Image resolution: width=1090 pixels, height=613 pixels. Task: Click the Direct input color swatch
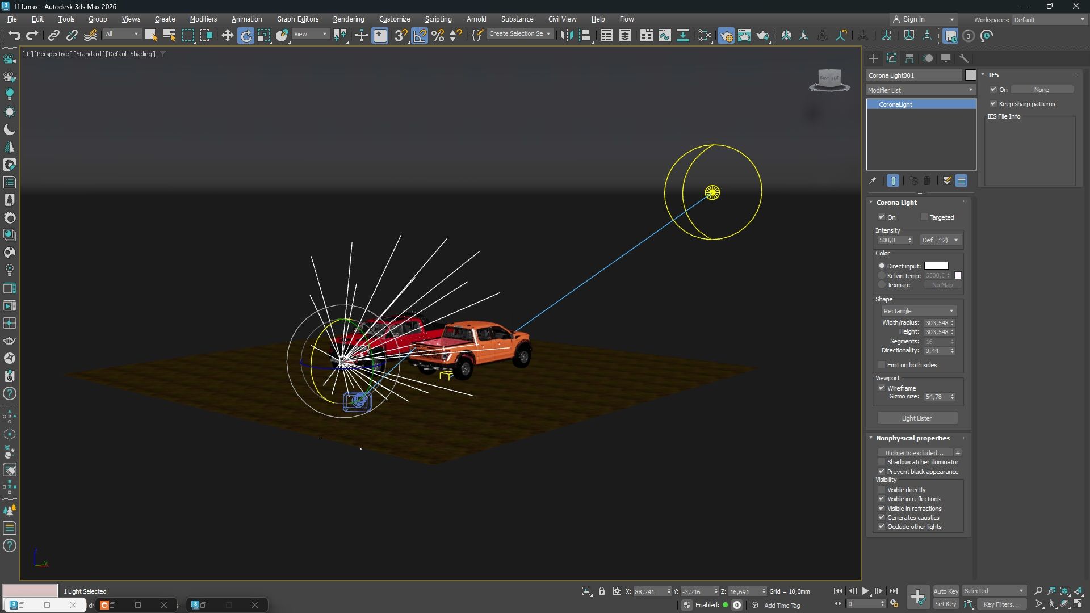(936, 266)
